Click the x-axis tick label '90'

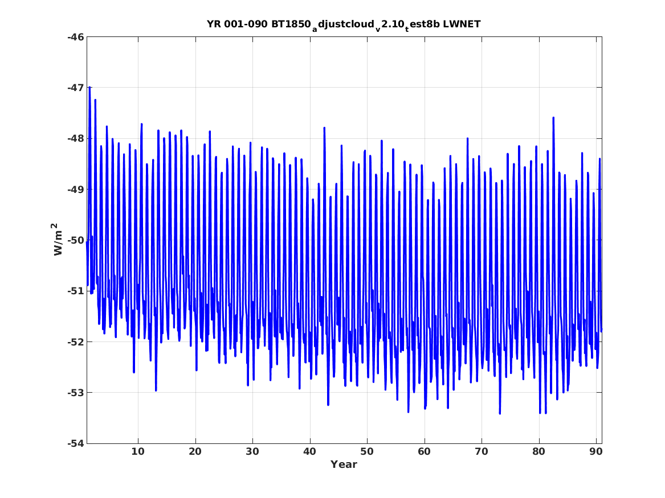(x=596, y=452)
